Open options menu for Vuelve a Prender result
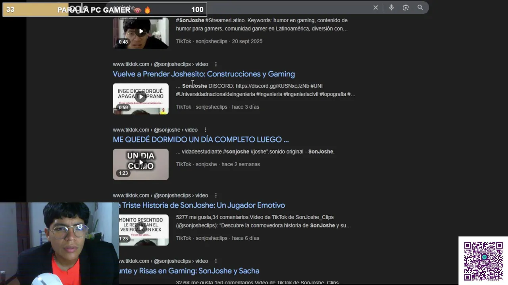 (x=216, y=64)
